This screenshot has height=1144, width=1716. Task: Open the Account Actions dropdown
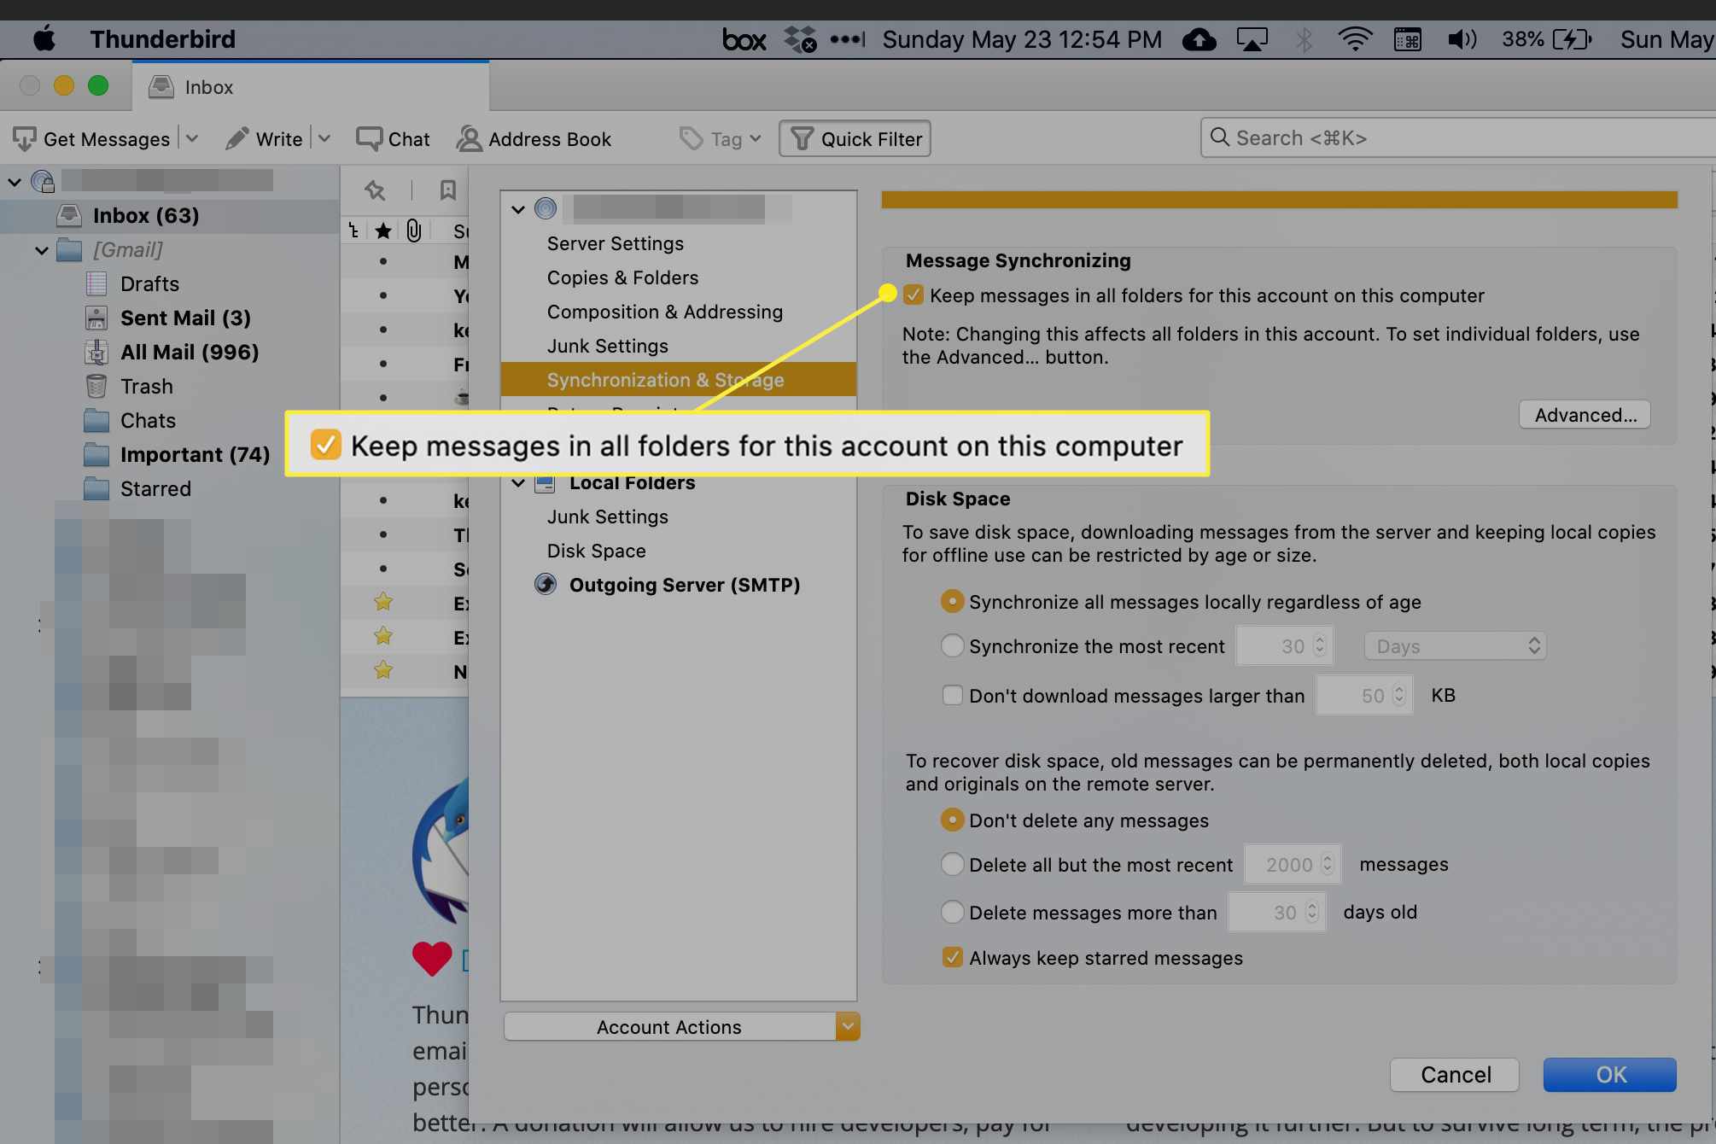[x=681, y=1027]
